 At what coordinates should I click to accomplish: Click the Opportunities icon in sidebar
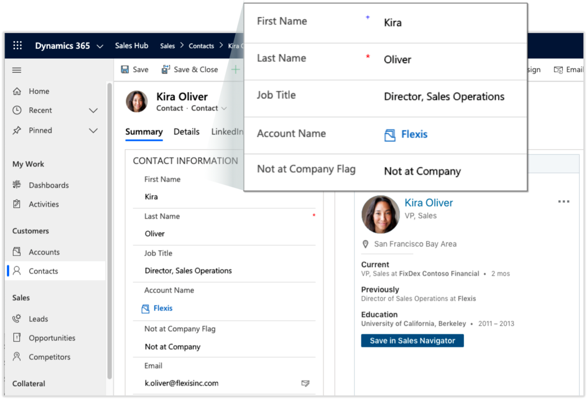(17, 338)
